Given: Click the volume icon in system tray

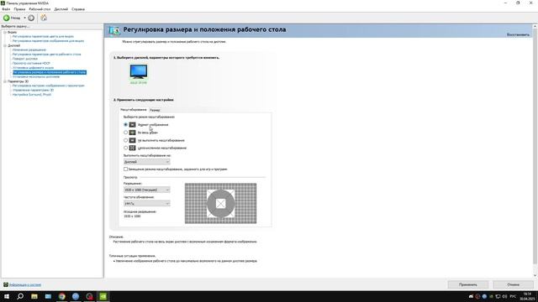Looking at the screenshot, I should (x=504, y=296).
